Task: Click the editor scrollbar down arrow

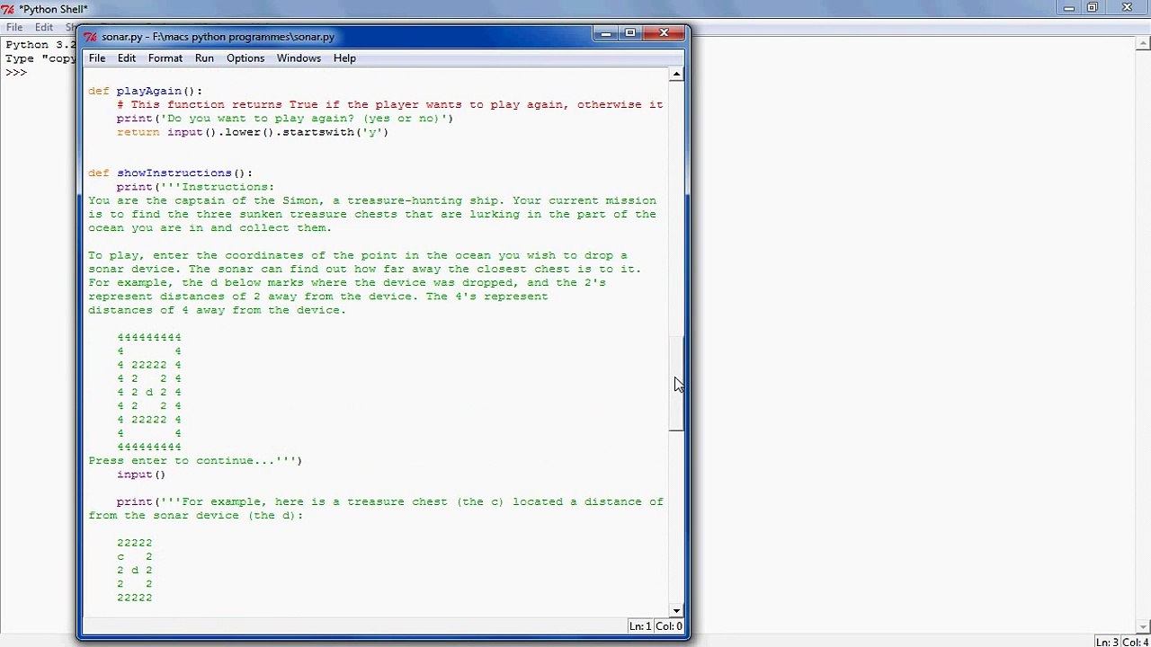Action: coord(676,611)
